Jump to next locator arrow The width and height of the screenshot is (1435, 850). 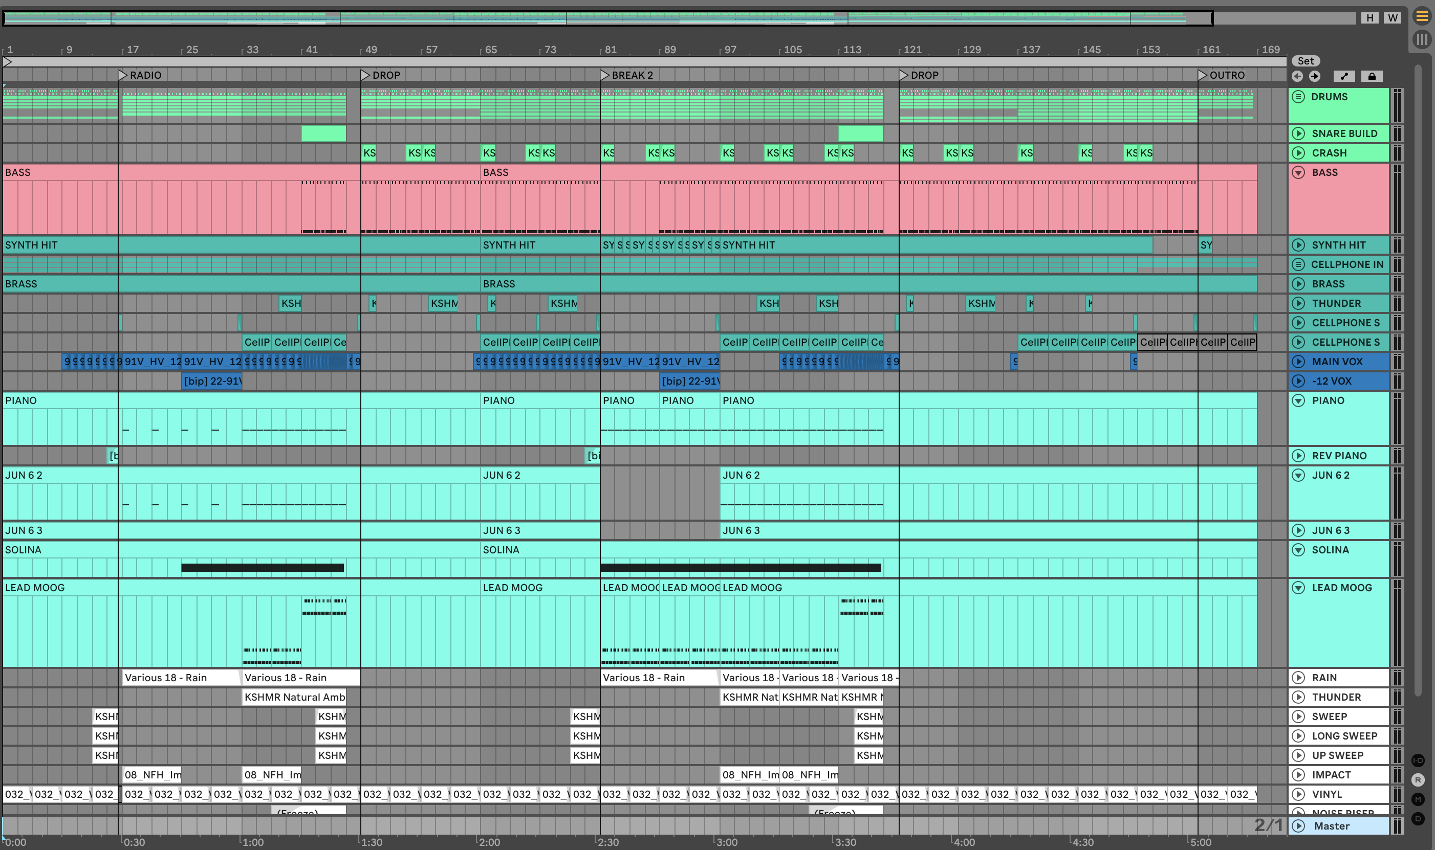click(x=1315, y=76)
